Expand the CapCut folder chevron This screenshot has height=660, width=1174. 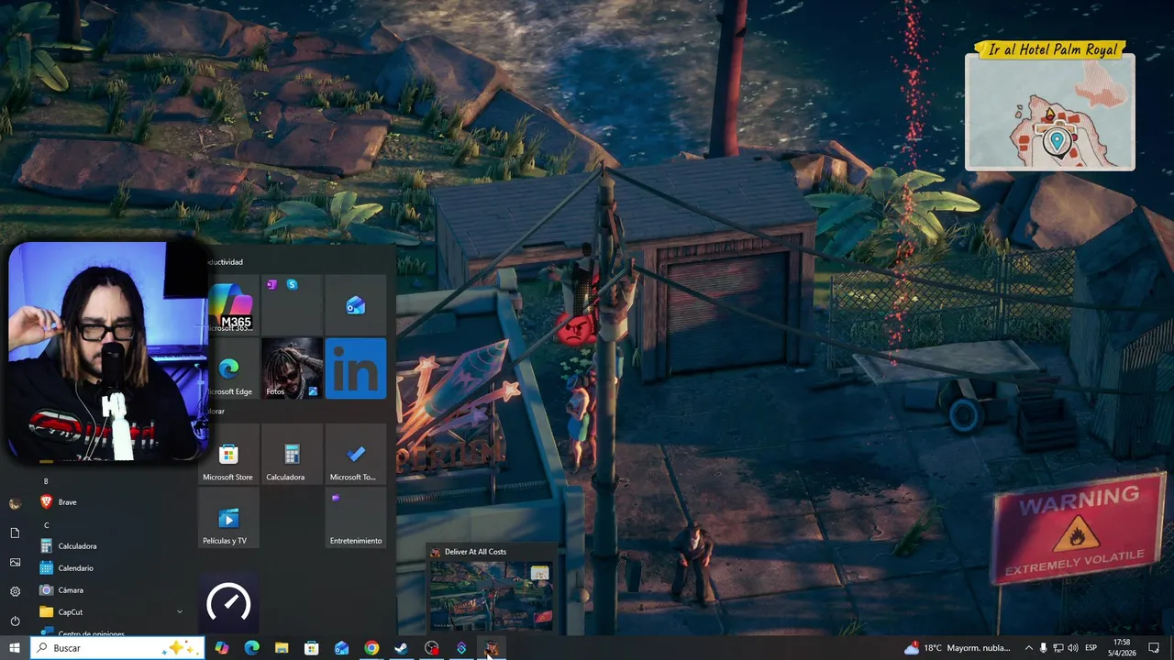coord(179,612)
